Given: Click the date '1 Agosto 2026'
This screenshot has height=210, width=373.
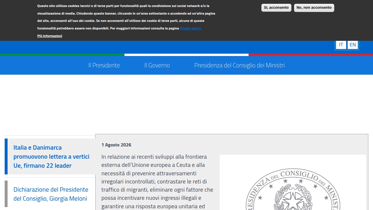Looking at the screenshot, I should (x=116, y=145).
